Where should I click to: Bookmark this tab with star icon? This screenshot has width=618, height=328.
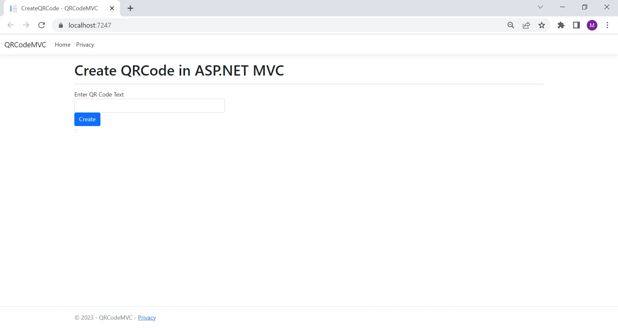(542, 25)
